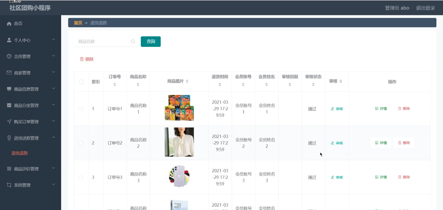This screenshot has height=210, width=443.
Task: Tick the checkbox for row 订单号3
Action: pyautogui.click(x=81, y=177)
